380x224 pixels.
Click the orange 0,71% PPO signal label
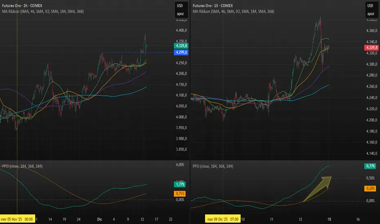pos(180,193)
